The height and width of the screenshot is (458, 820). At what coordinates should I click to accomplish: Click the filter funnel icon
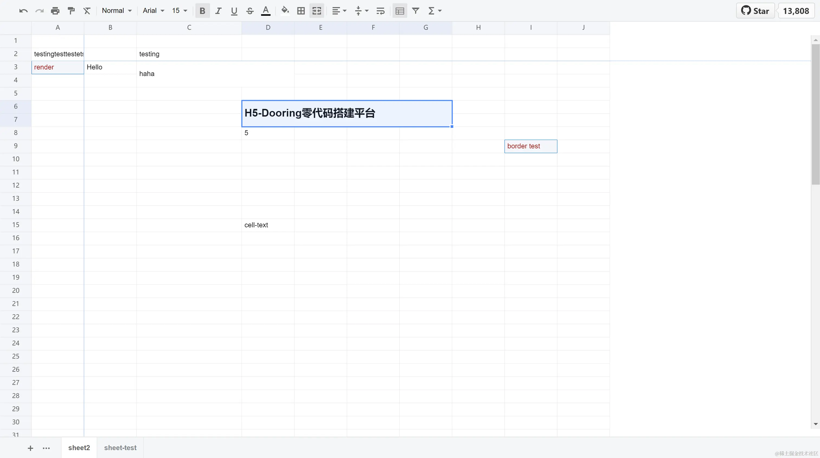click(x=415, y=11)
